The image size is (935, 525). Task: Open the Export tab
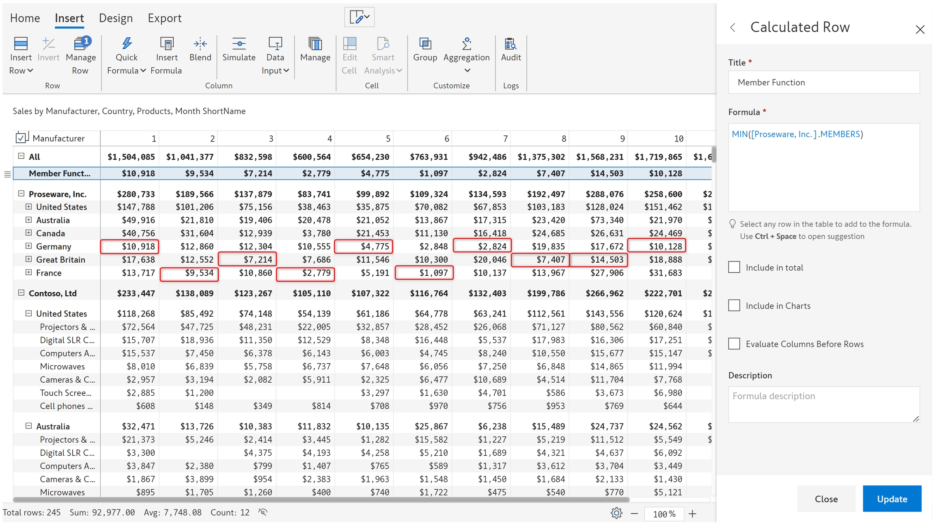(164, 18)
